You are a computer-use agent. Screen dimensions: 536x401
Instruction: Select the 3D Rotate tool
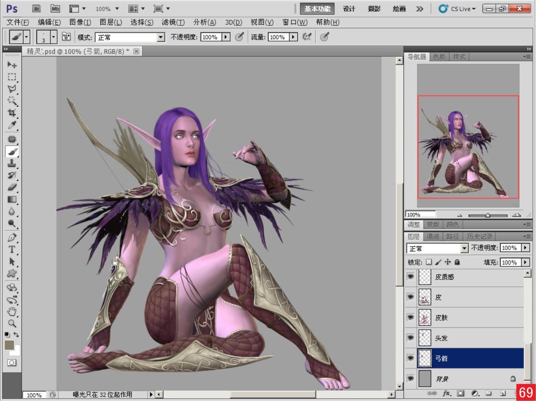tap(12, 287)
